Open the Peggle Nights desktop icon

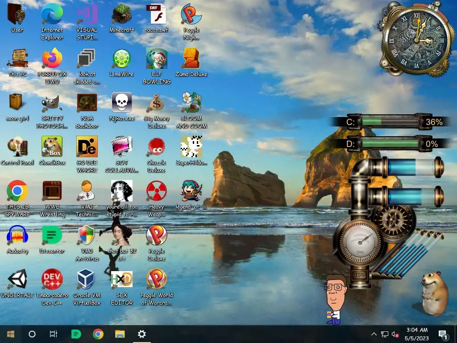coord(191,14)
